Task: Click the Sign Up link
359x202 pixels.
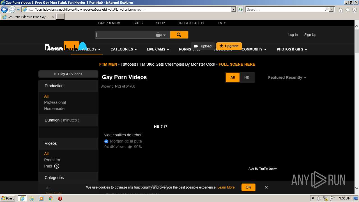Action: click(310, 35)
